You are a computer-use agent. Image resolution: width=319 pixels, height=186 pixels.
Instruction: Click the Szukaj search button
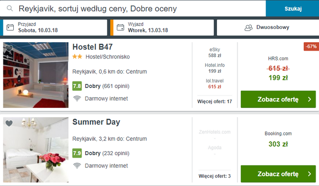292,8
